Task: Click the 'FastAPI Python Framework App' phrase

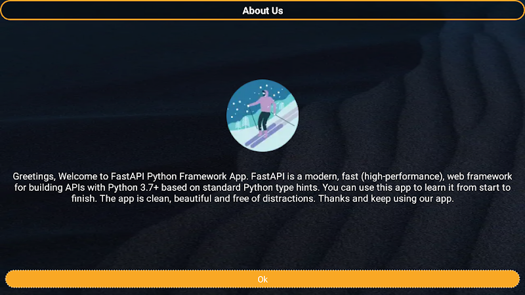Action: pos(179,176)
